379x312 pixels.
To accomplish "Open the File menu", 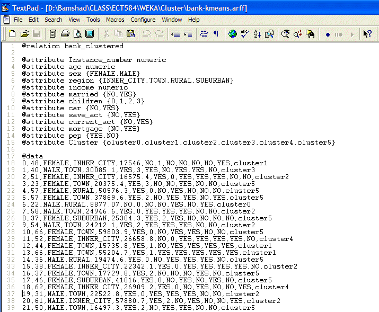I will (18, 20).
